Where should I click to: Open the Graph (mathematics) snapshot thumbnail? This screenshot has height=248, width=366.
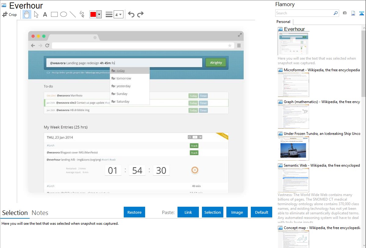point(293,117)
